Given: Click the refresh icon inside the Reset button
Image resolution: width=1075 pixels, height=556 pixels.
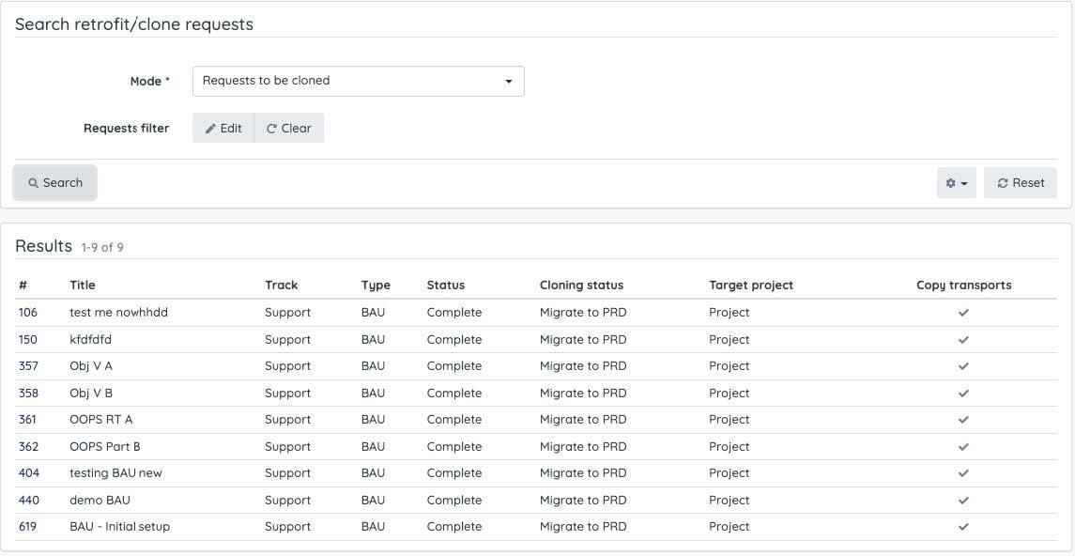Looking at the screenshot, I should point(1003,182).
